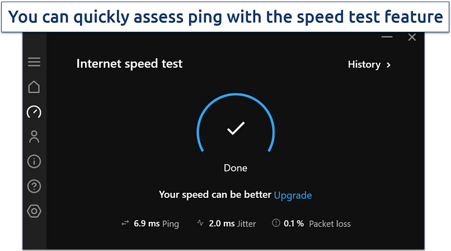The width and height of the screenshot is (451, 251).
Task: Expand History with the chevron arrow
Action: click(389, 65)
